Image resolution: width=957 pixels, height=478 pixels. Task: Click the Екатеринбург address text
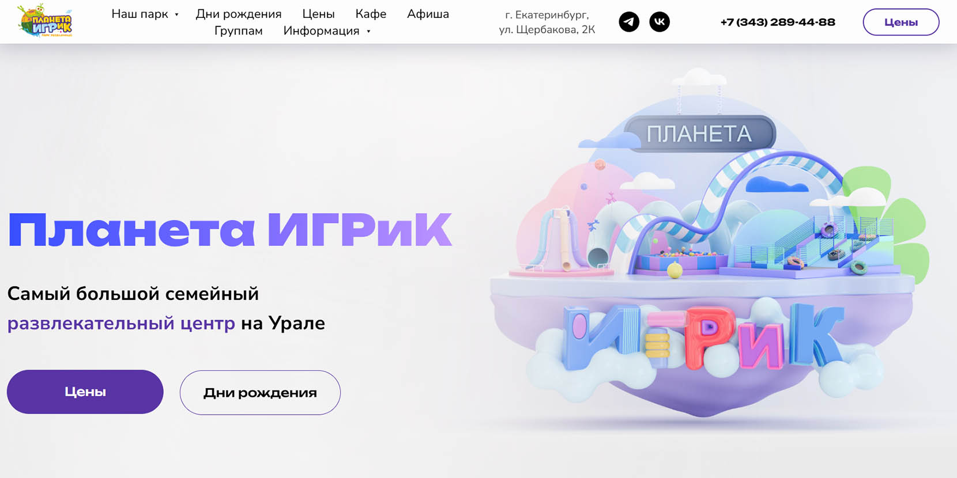547,22
